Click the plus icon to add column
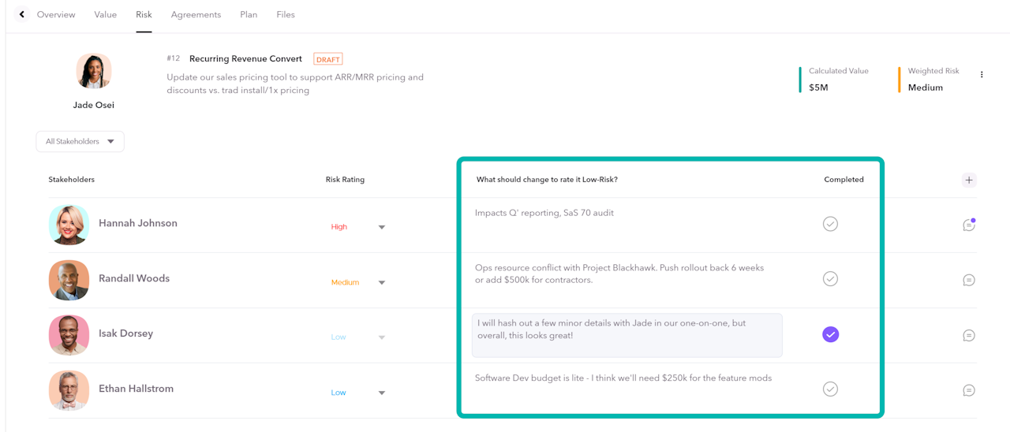 pos(969,180)
